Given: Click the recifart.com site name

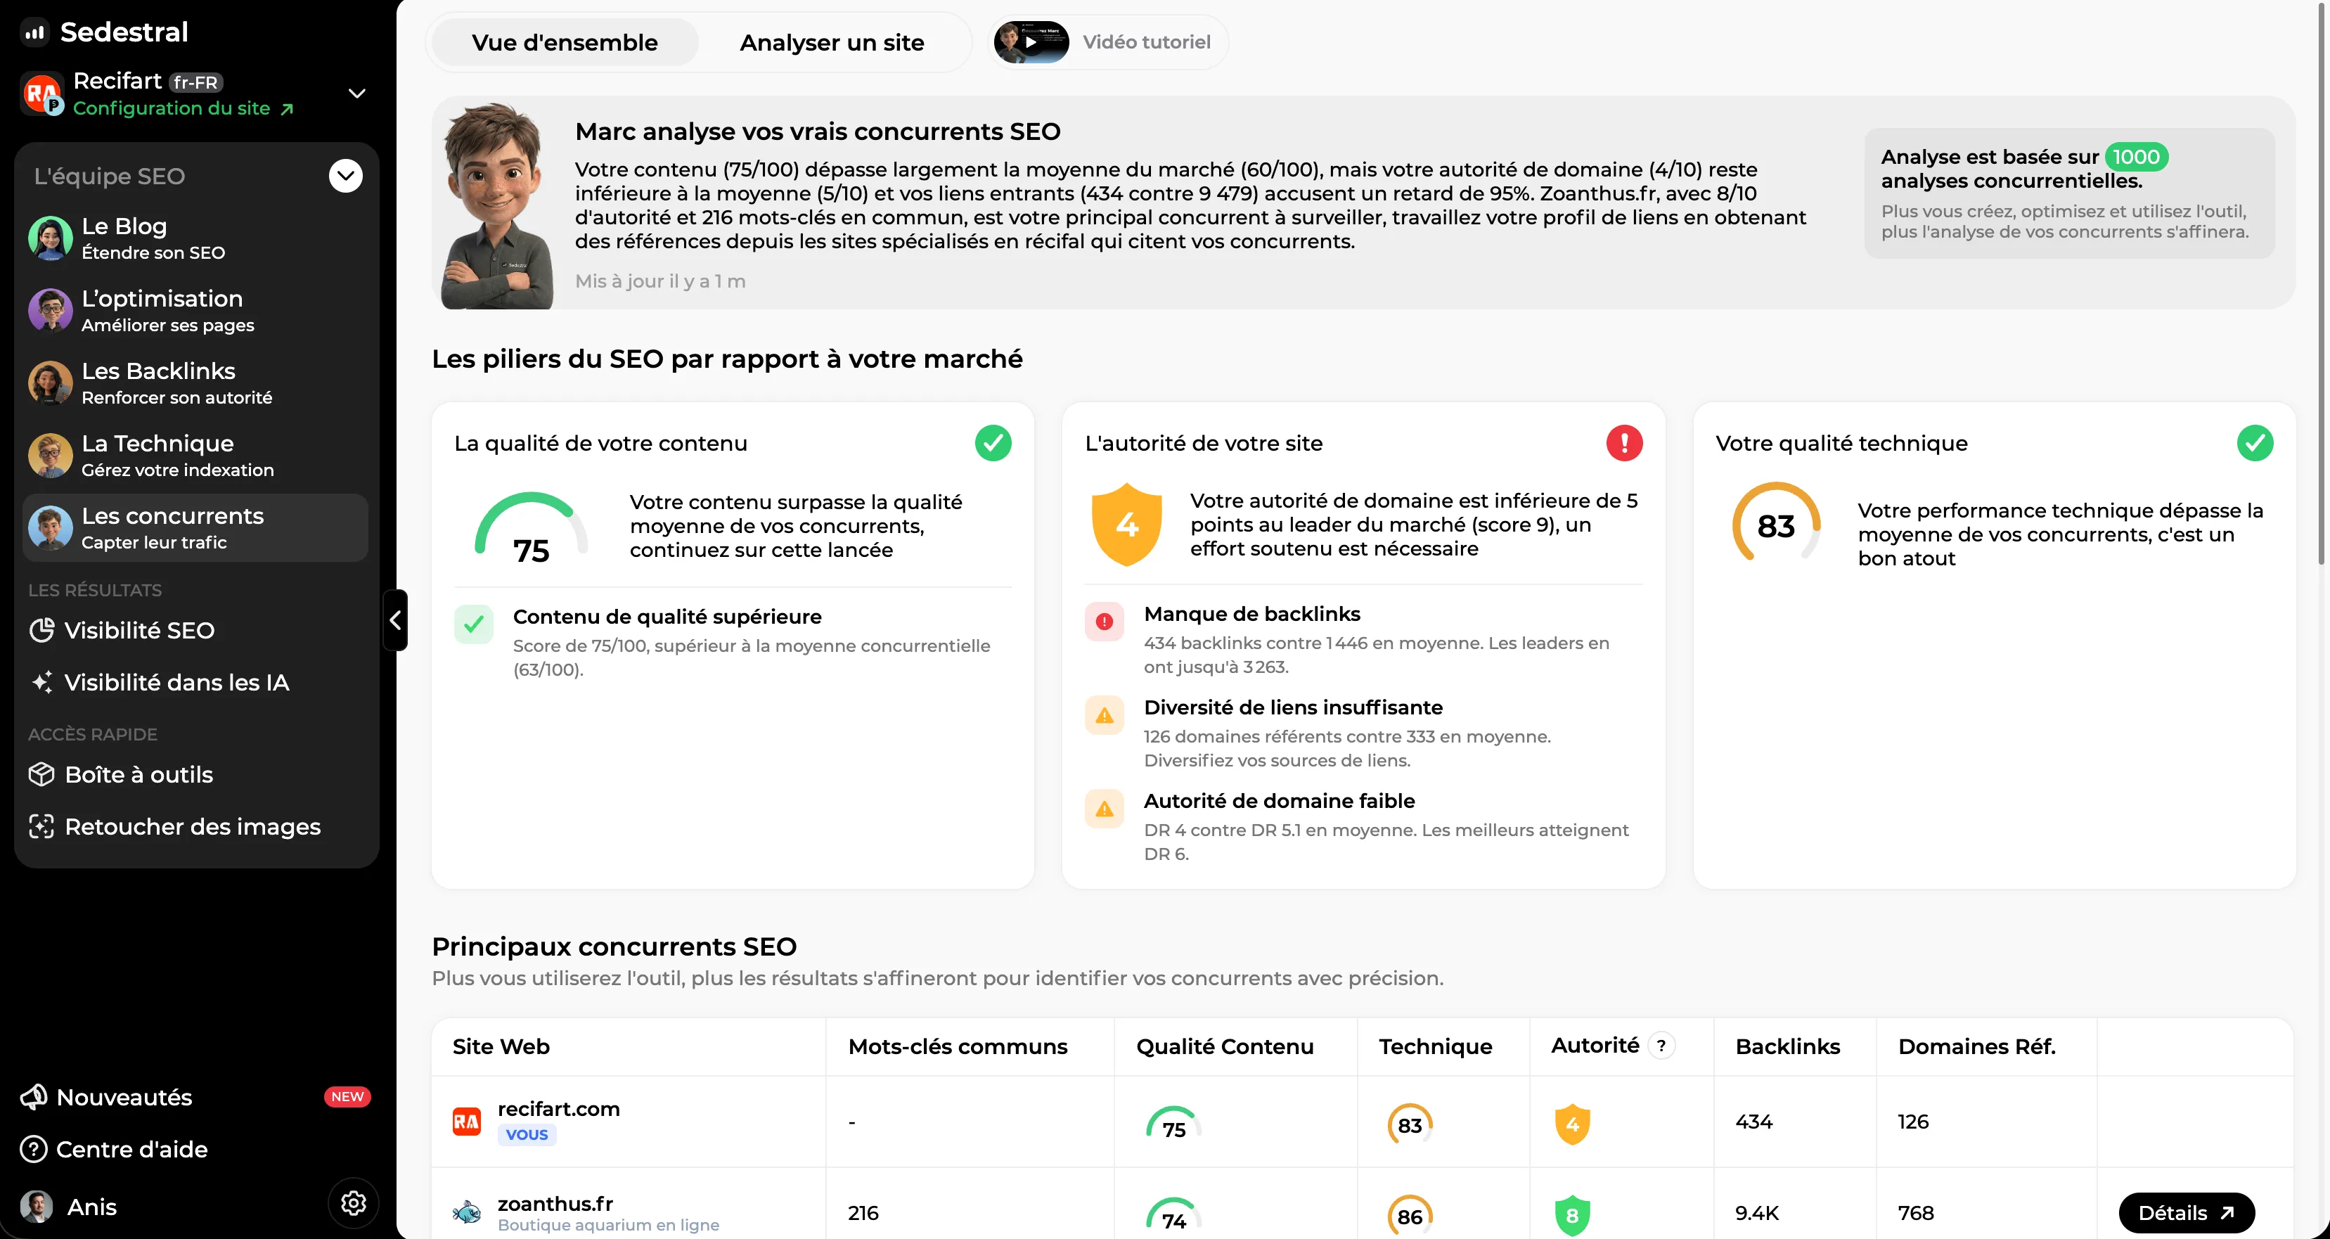Looking at the screenshot, I should pyautogui.click(x=558, y=1109).
